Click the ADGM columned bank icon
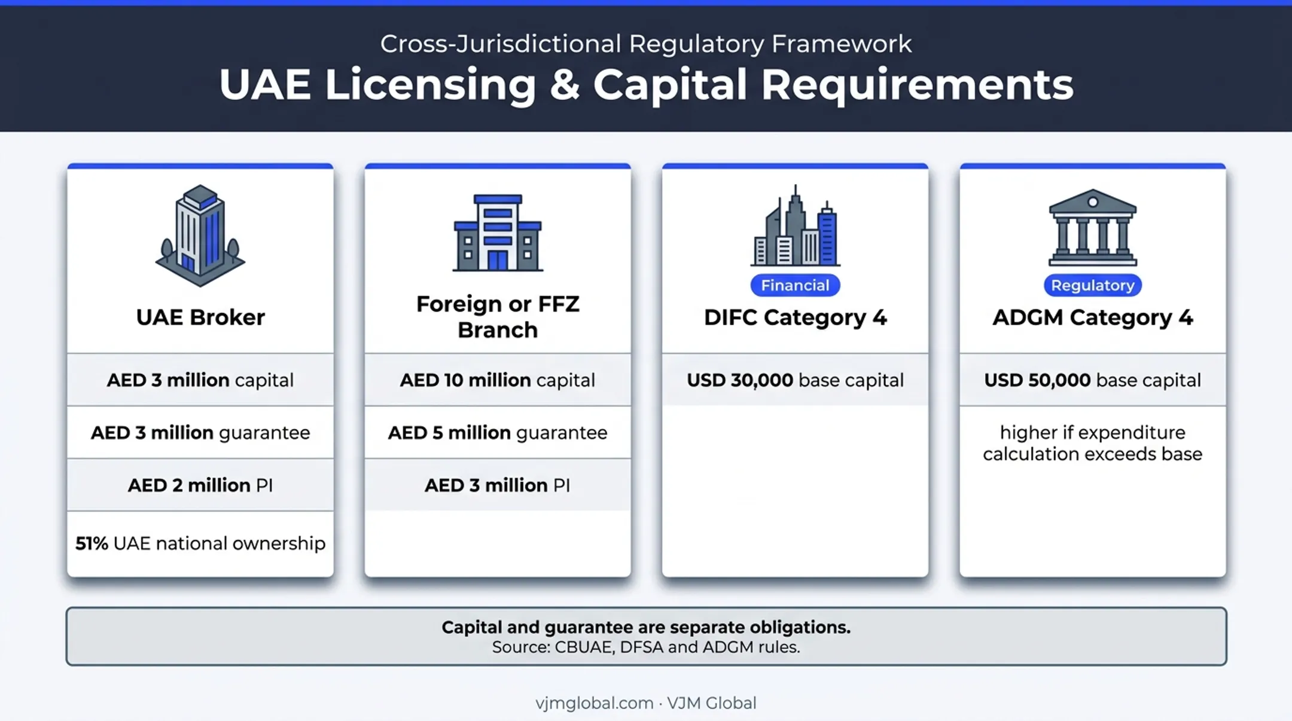1292x721 pixels. tap(1093, 228)
